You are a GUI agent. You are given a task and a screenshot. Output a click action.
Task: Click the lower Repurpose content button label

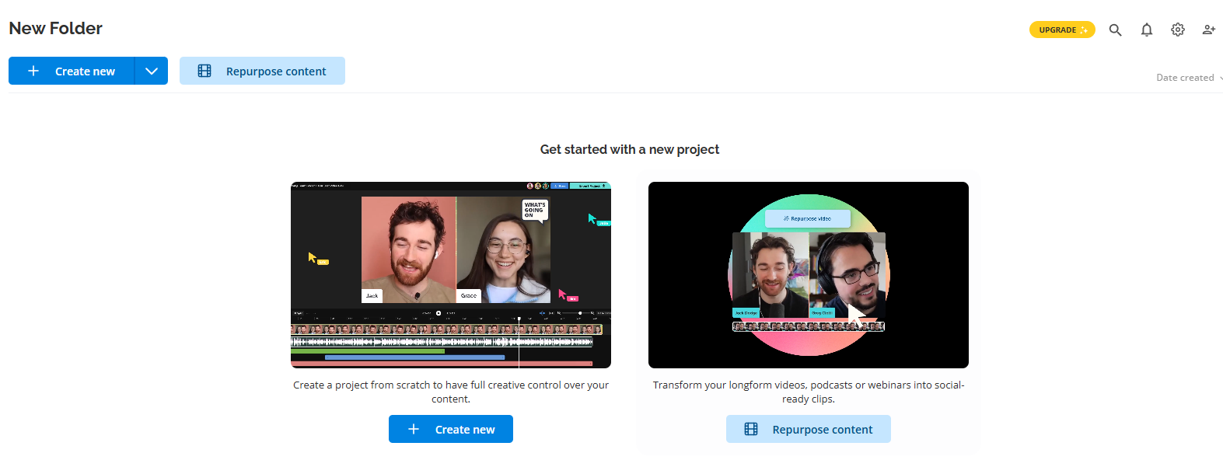(x=823, y=430)
